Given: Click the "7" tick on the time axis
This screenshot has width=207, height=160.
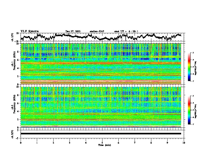Looking at the screenshot, I should tap(135, 143).
